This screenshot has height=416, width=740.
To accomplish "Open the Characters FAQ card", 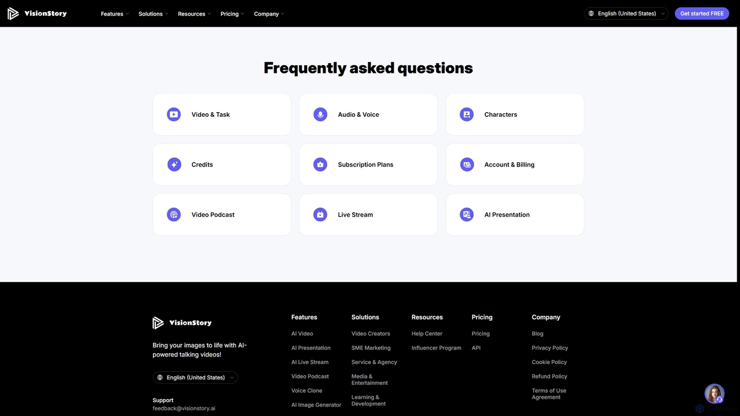I will click(515, 114).
